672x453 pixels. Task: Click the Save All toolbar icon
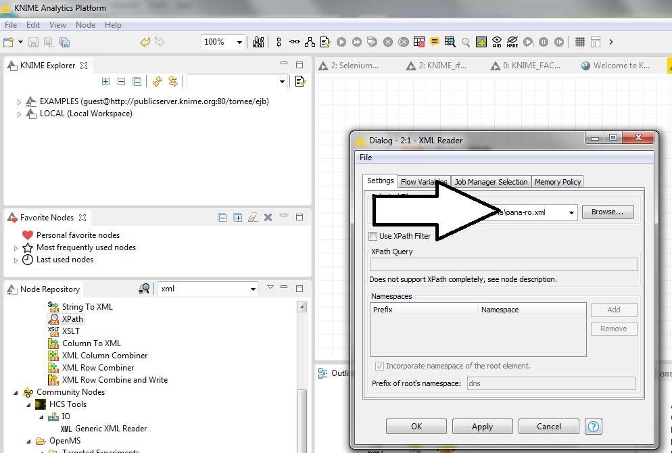pos(64,42)
